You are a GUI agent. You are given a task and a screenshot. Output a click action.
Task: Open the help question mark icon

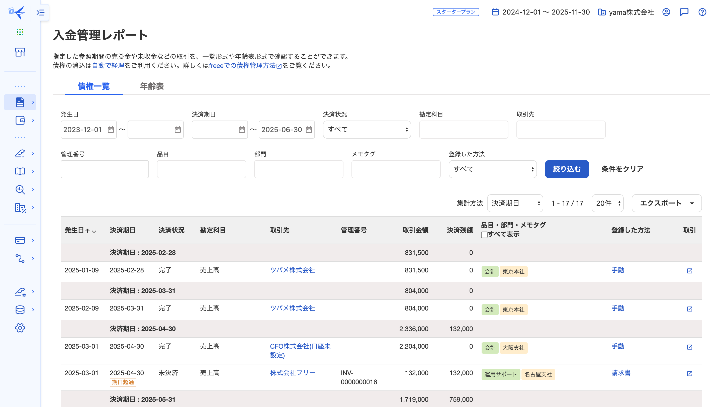pos(702,12)
